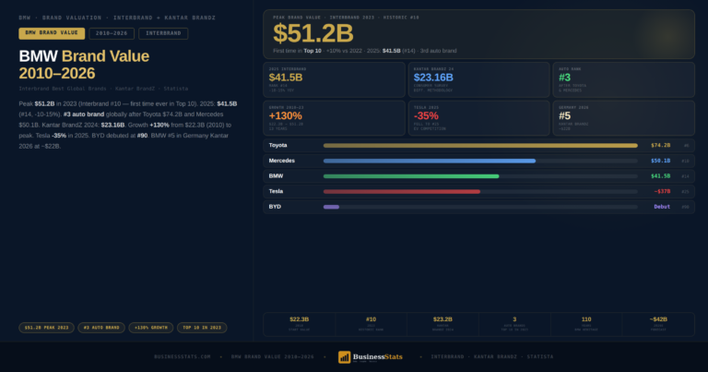The width and height of the screenshot is (708, 372).
Task: Click the TOP 10 IN 2023 pill
Action: (202, 328)
